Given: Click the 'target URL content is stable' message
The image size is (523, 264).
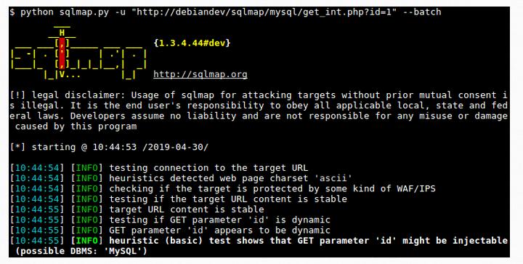Looking at the screenshot, I should (x=187, y=209).
